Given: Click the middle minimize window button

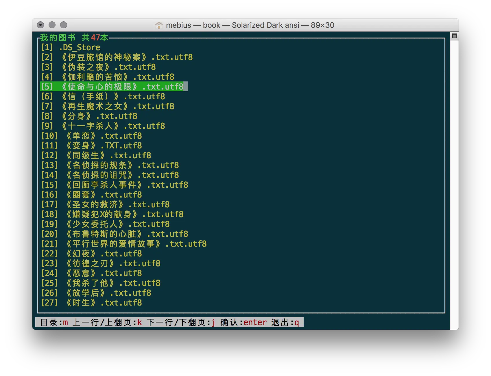Looking at the screenshot, I should 52,25.
